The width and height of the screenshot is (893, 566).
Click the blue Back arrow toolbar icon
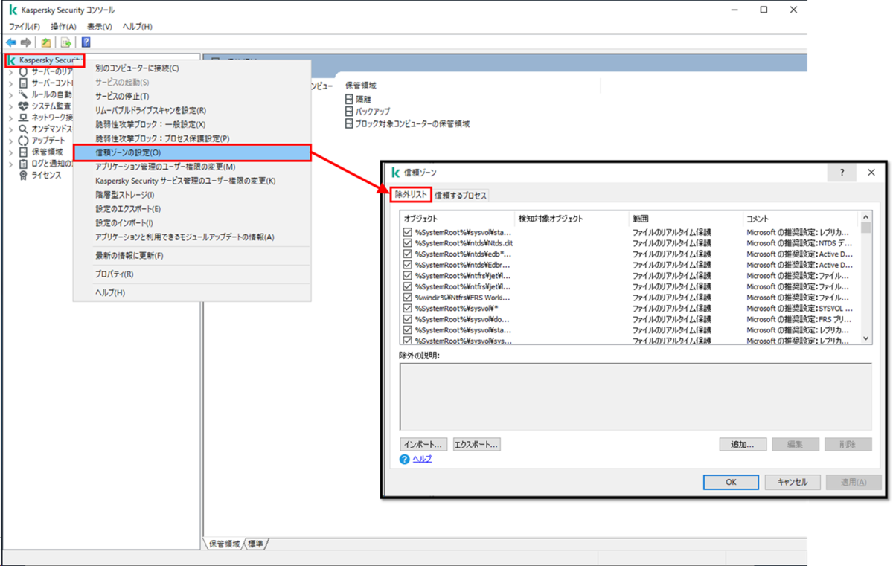[x=11, y=42]
